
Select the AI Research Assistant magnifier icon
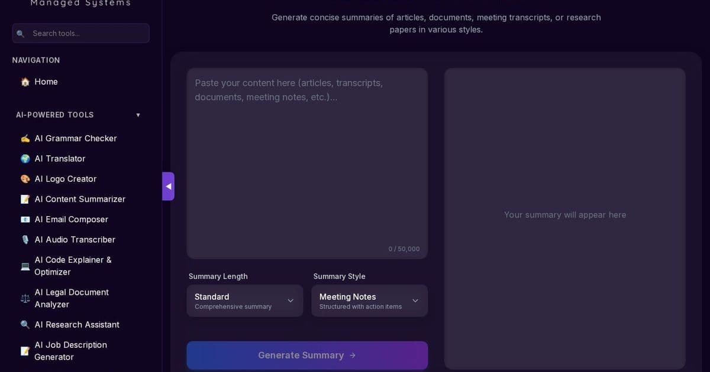click(x=25, y=324)
